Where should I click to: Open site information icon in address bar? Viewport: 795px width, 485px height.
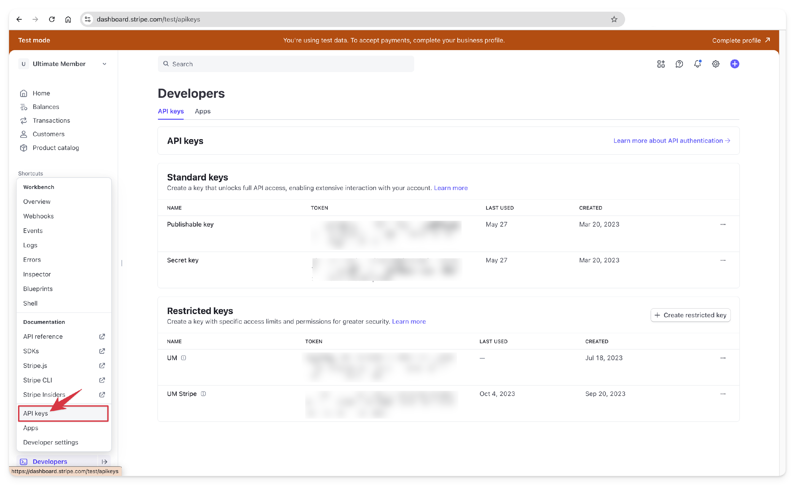tap(88, 19)
